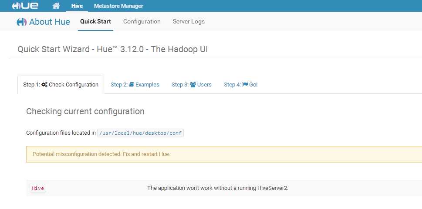The image size is (422, 209).
Task: Go to Step 2: Examples
Action: [135, 85]
